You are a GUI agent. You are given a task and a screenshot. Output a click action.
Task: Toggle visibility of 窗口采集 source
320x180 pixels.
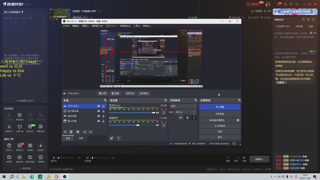tap(98, 121)
